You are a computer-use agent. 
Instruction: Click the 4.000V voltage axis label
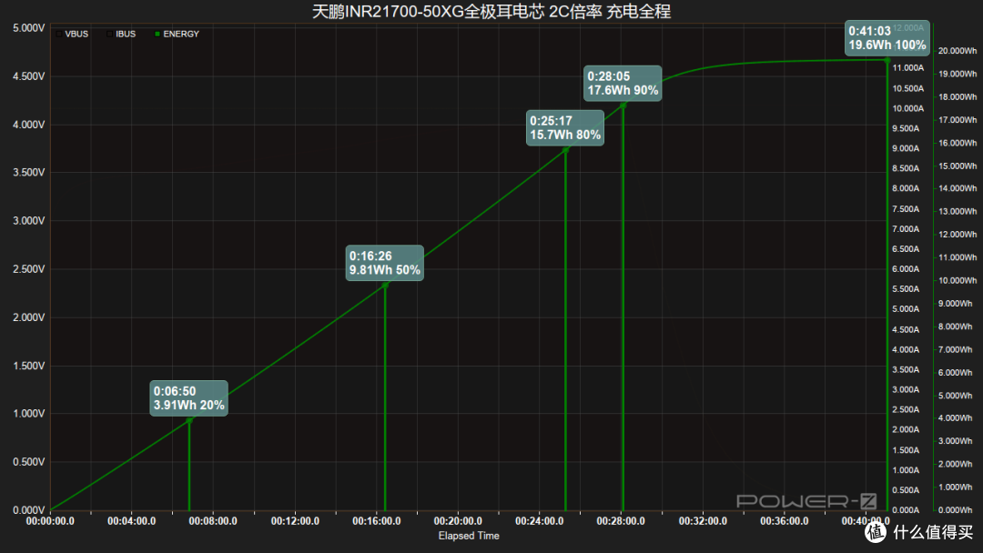coord(29,125)
